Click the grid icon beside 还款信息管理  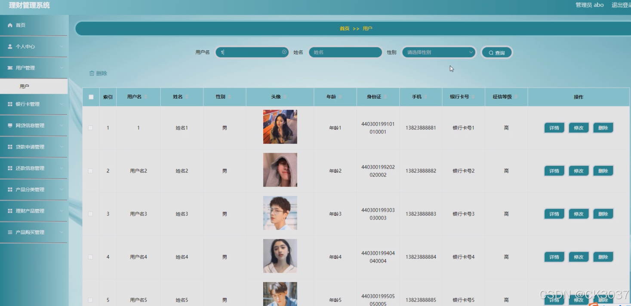click(x=10, y=168)
